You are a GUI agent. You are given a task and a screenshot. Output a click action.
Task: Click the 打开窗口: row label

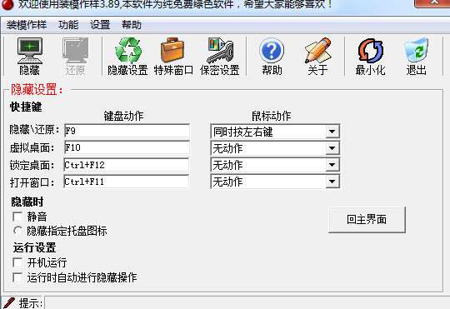32,182
